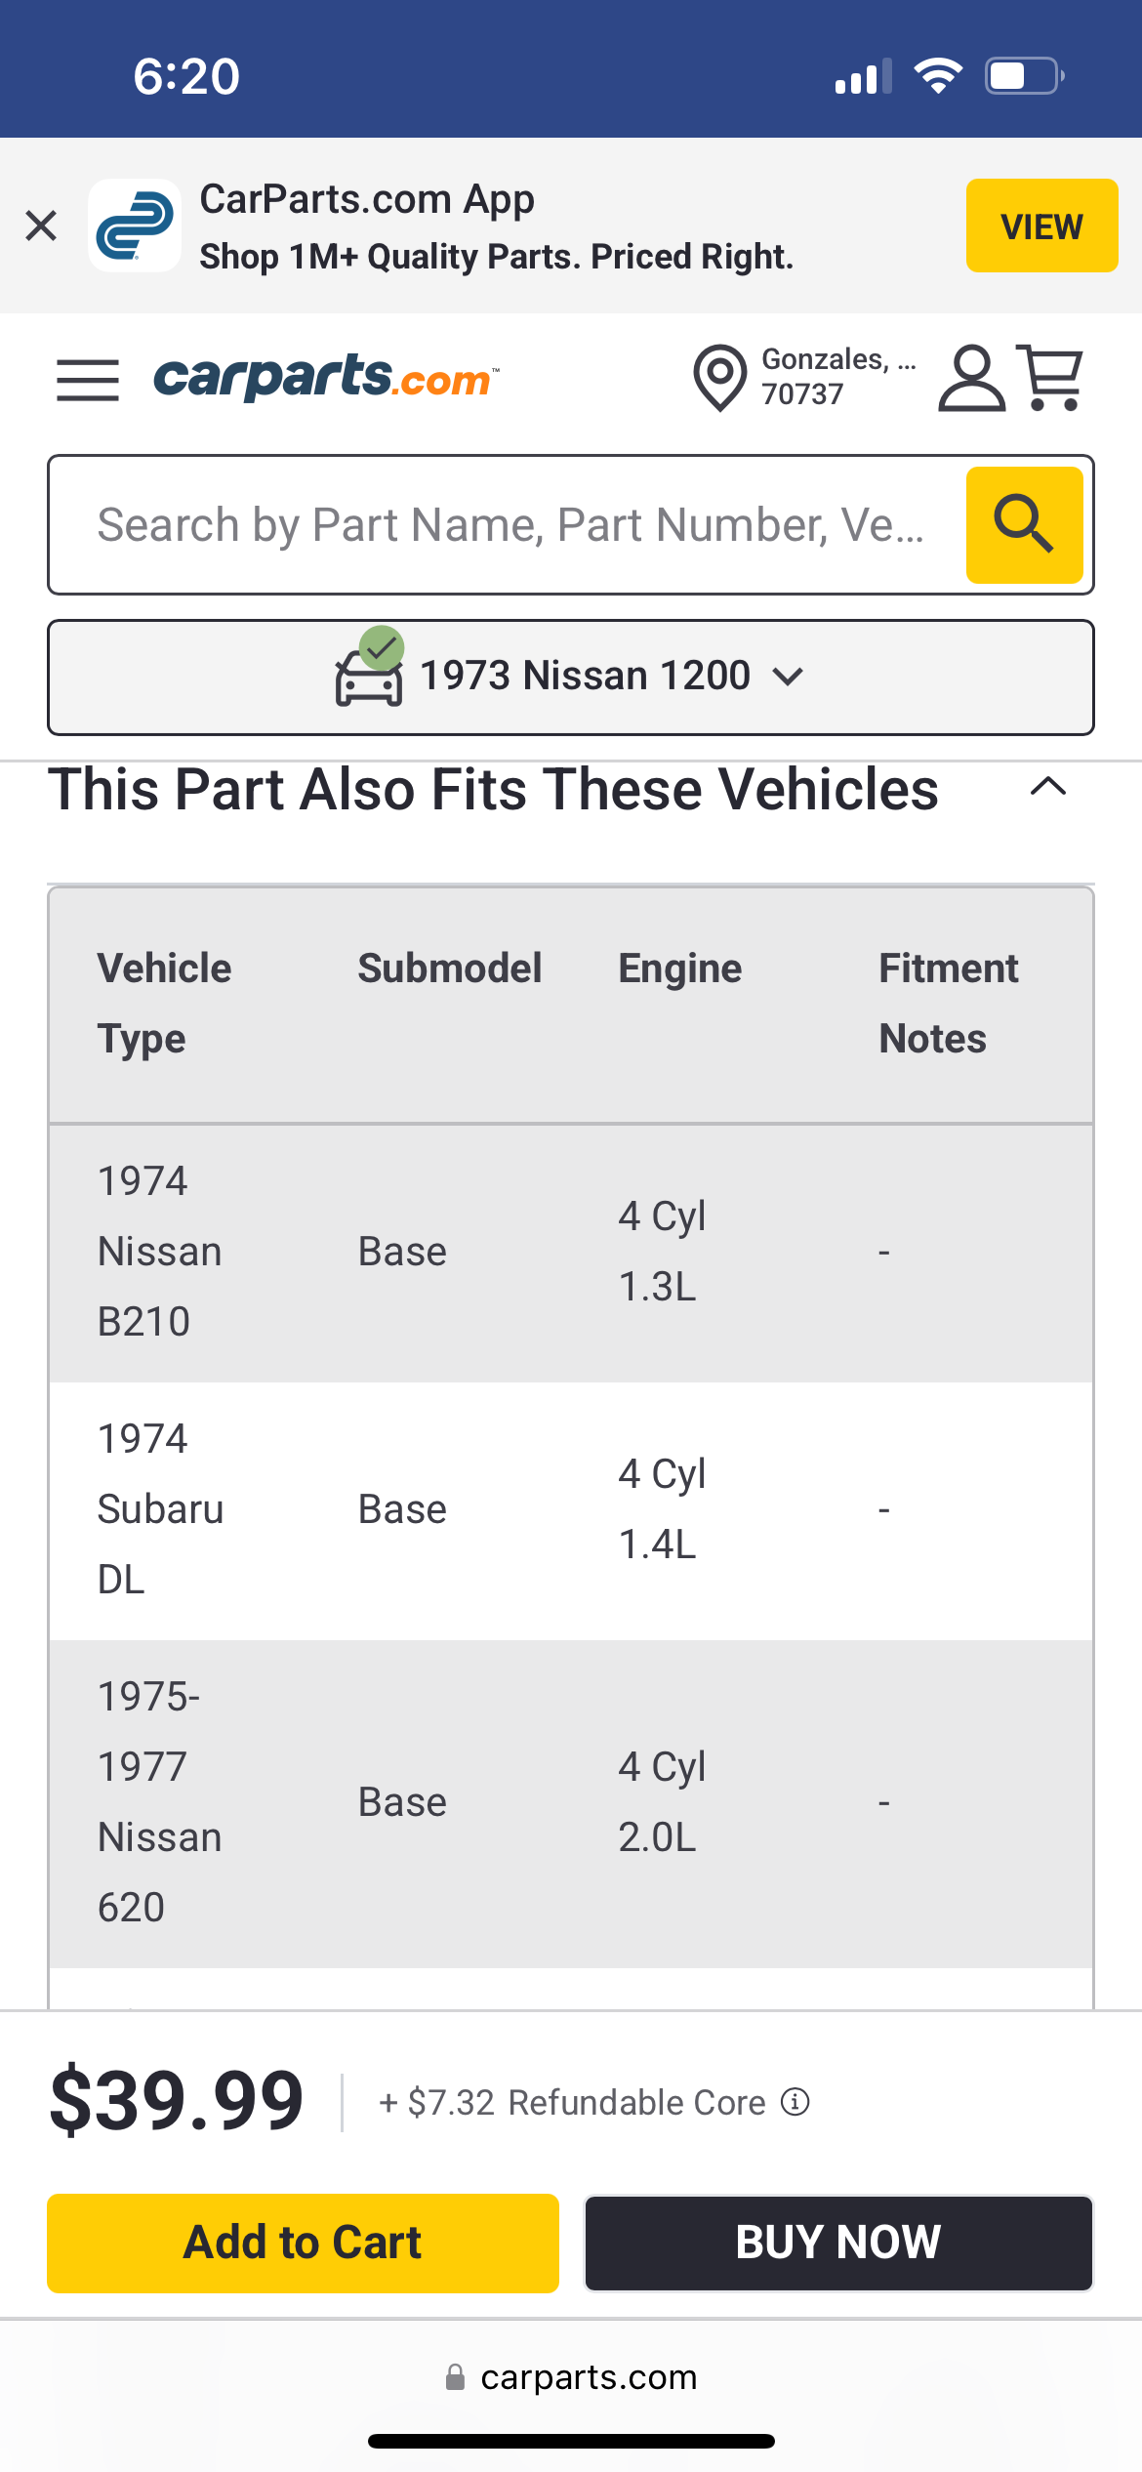The width and height of the screenshot is (1142, 2472).
Task: Show Refundable Core info tooltip
Action: pyautogui.click(x=795, y=2101)
